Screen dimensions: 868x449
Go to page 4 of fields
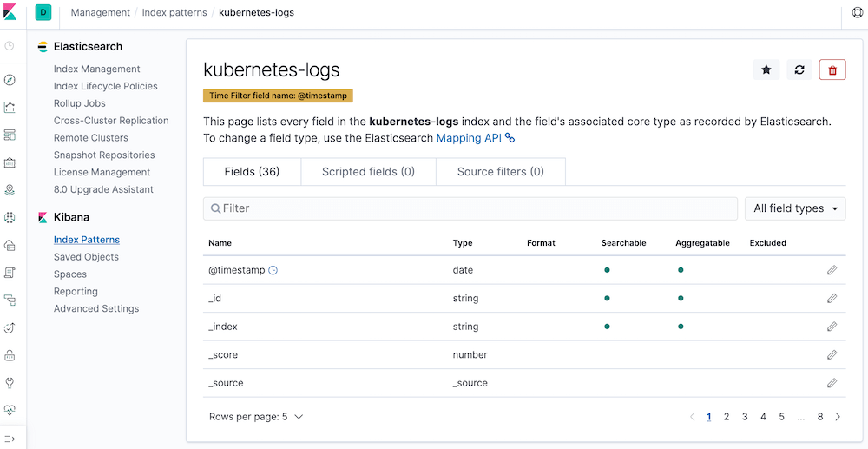point(763,417)
